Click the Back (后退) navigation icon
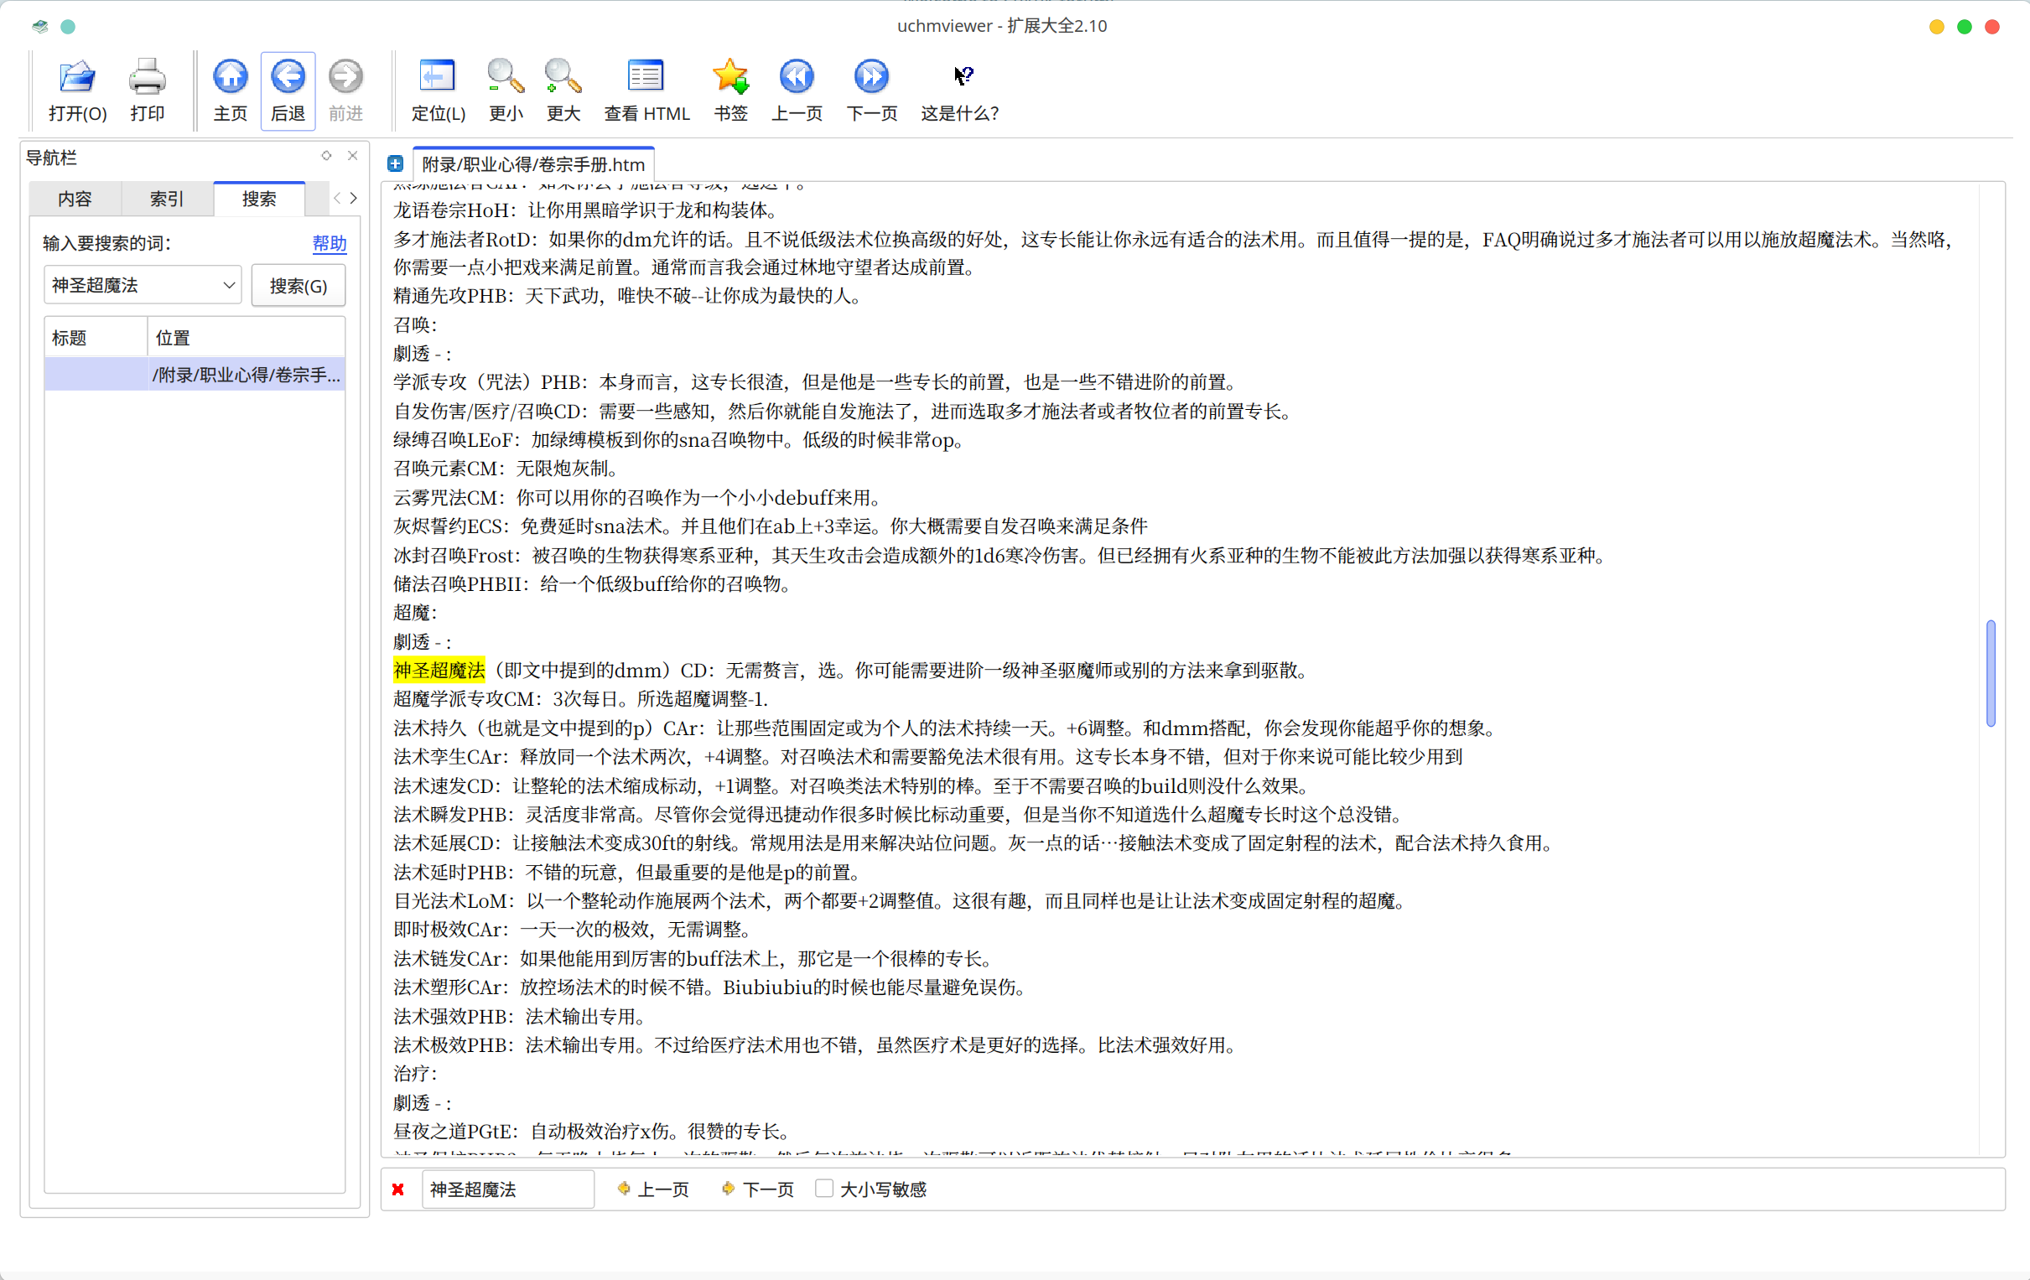 point(288,77)
